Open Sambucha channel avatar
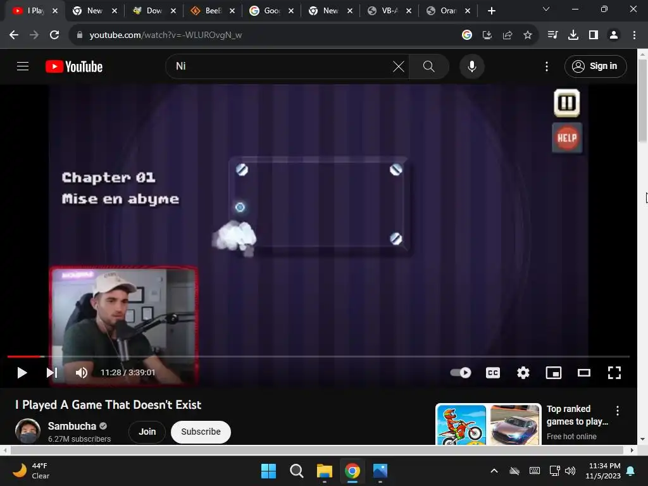 pos(28,430)
